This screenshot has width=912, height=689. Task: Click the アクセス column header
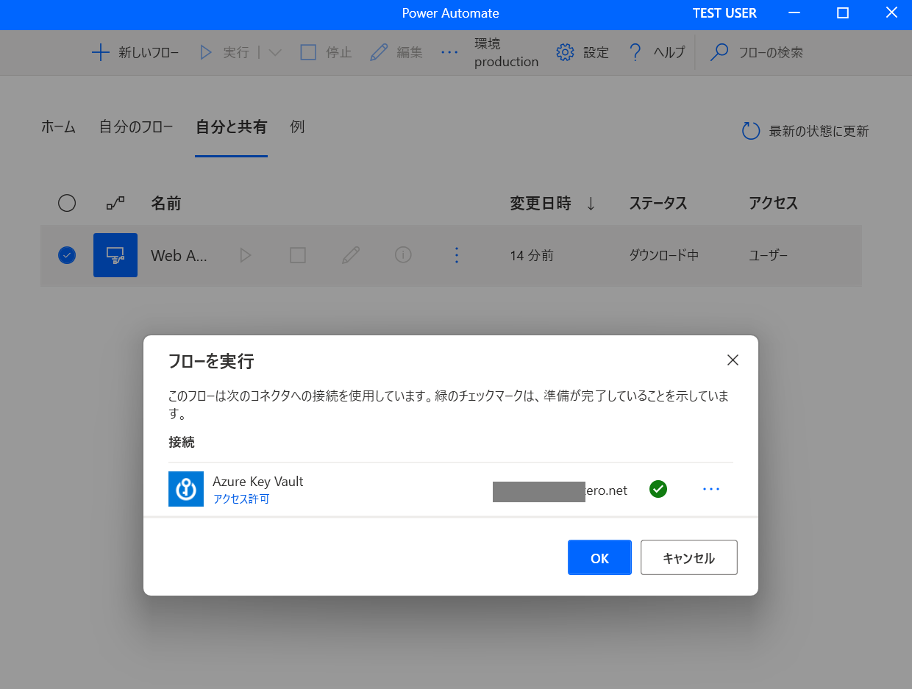pos(773,203)
